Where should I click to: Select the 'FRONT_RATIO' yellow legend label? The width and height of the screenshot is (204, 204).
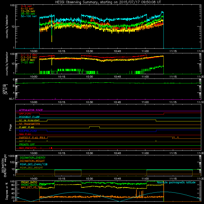(x=29, y=183)
